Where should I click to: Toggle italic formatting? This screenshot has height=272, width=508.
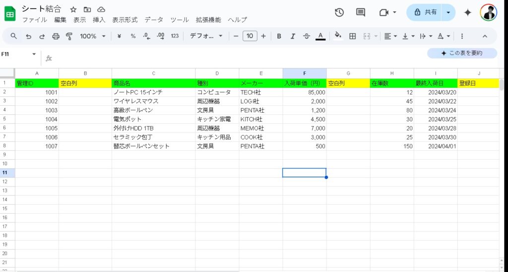(293, 36)
